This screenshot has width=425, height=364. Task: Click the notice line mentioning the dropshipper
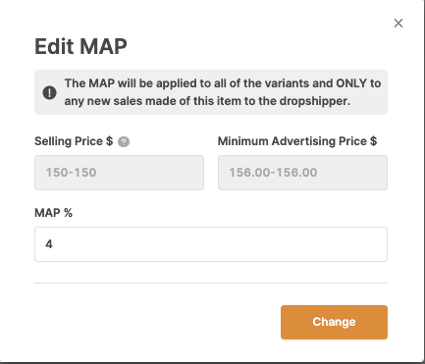(207, 101)
